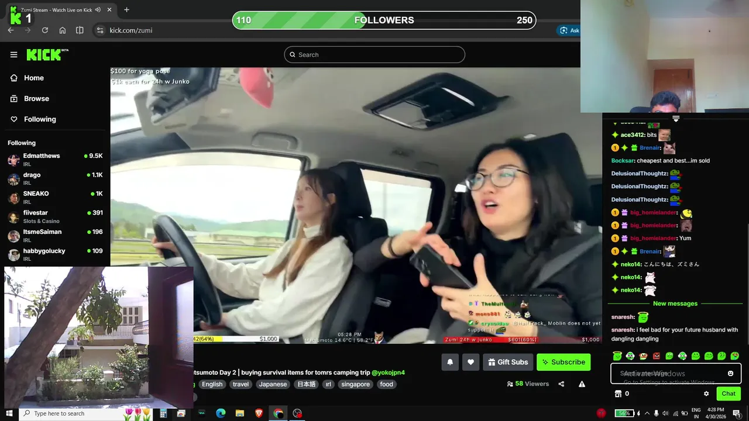The height and width of the screenshot is (421, 749).
Task: Switch to Chrome in taskbar
Action: (278, 413)
